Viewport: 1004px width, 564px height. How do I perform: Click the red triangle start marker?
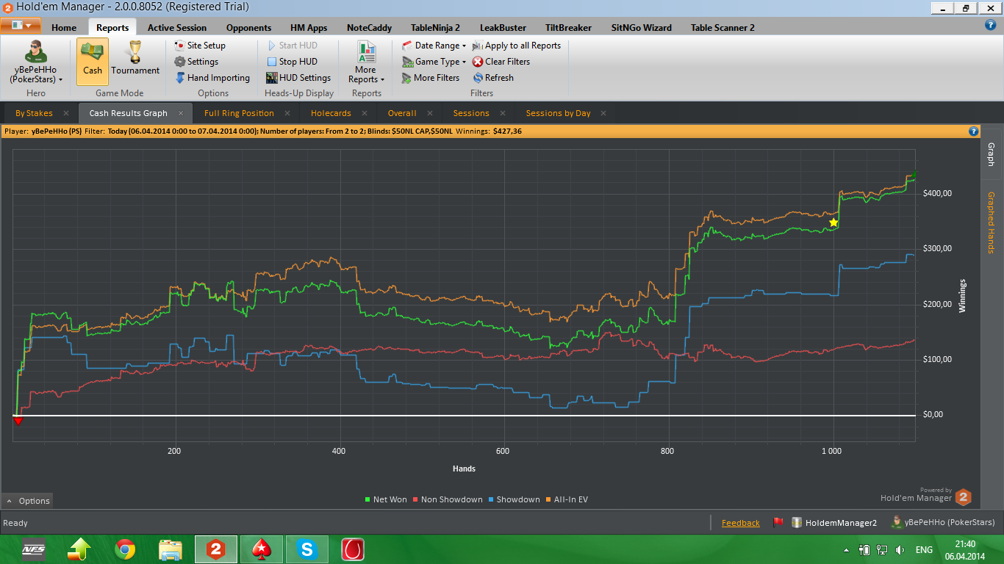coord(18,420)
